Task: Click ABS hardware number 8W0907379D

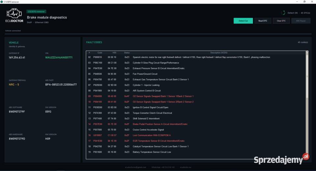Action: (x=17, y=139)
